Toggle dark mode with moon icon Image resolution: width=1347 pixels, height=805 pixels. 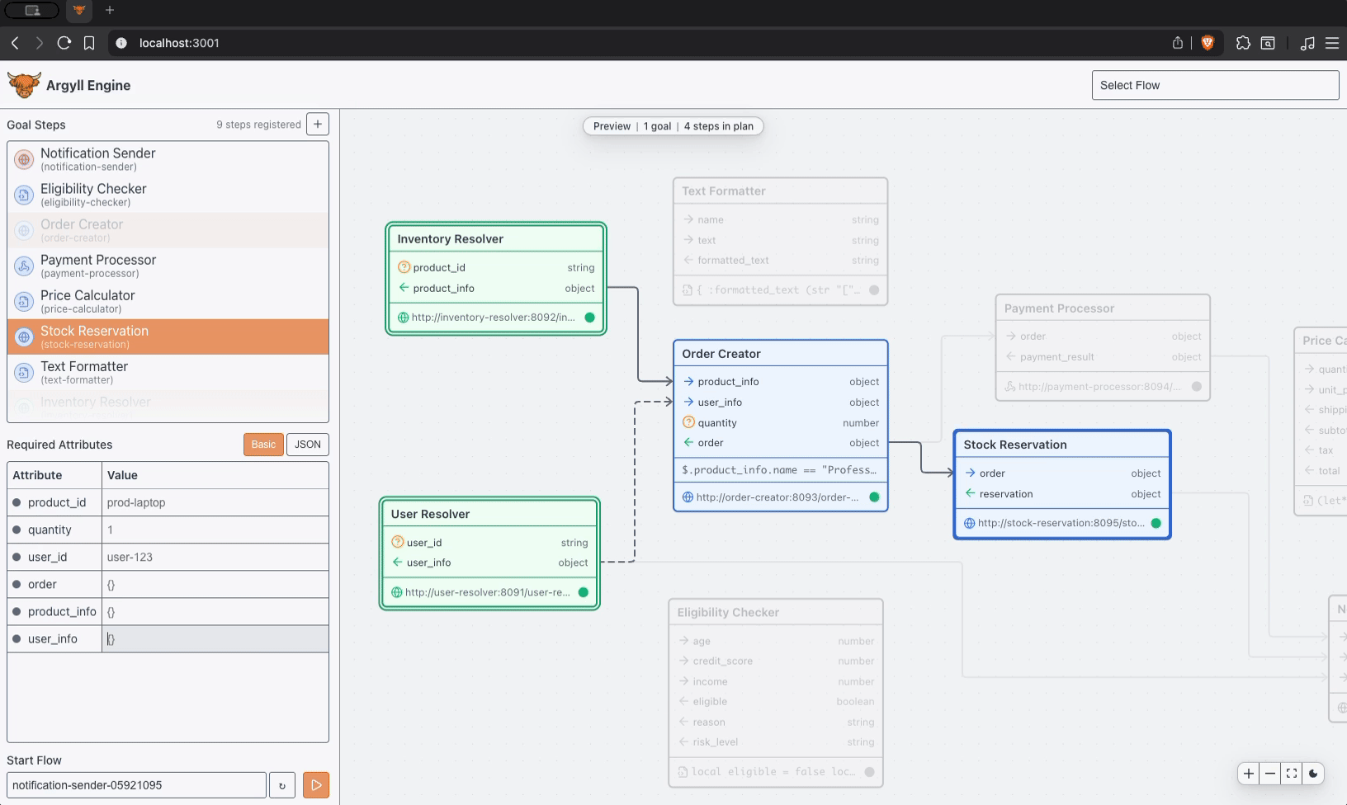(x=1313, y=774)
